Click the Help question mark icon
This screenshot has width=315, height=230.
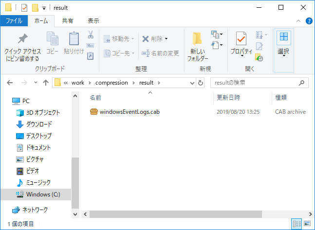(309, 21)
